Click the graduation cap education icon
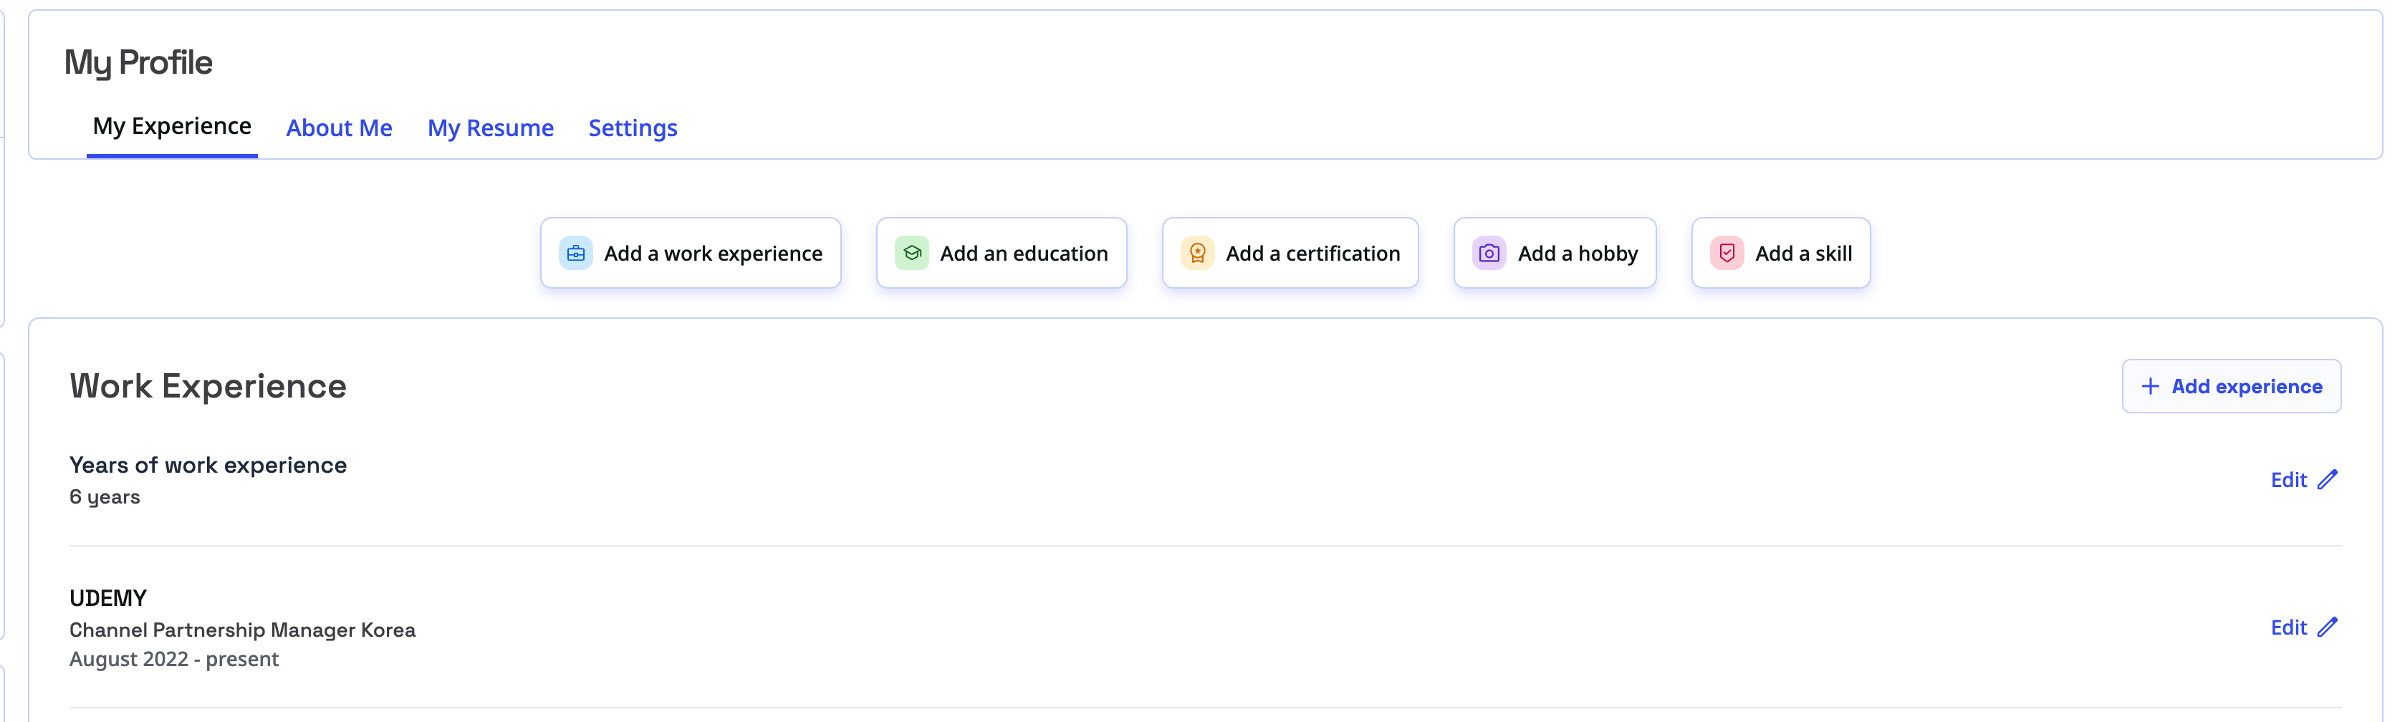Viewport: 2405px width, 722px height. pos(911,253)
